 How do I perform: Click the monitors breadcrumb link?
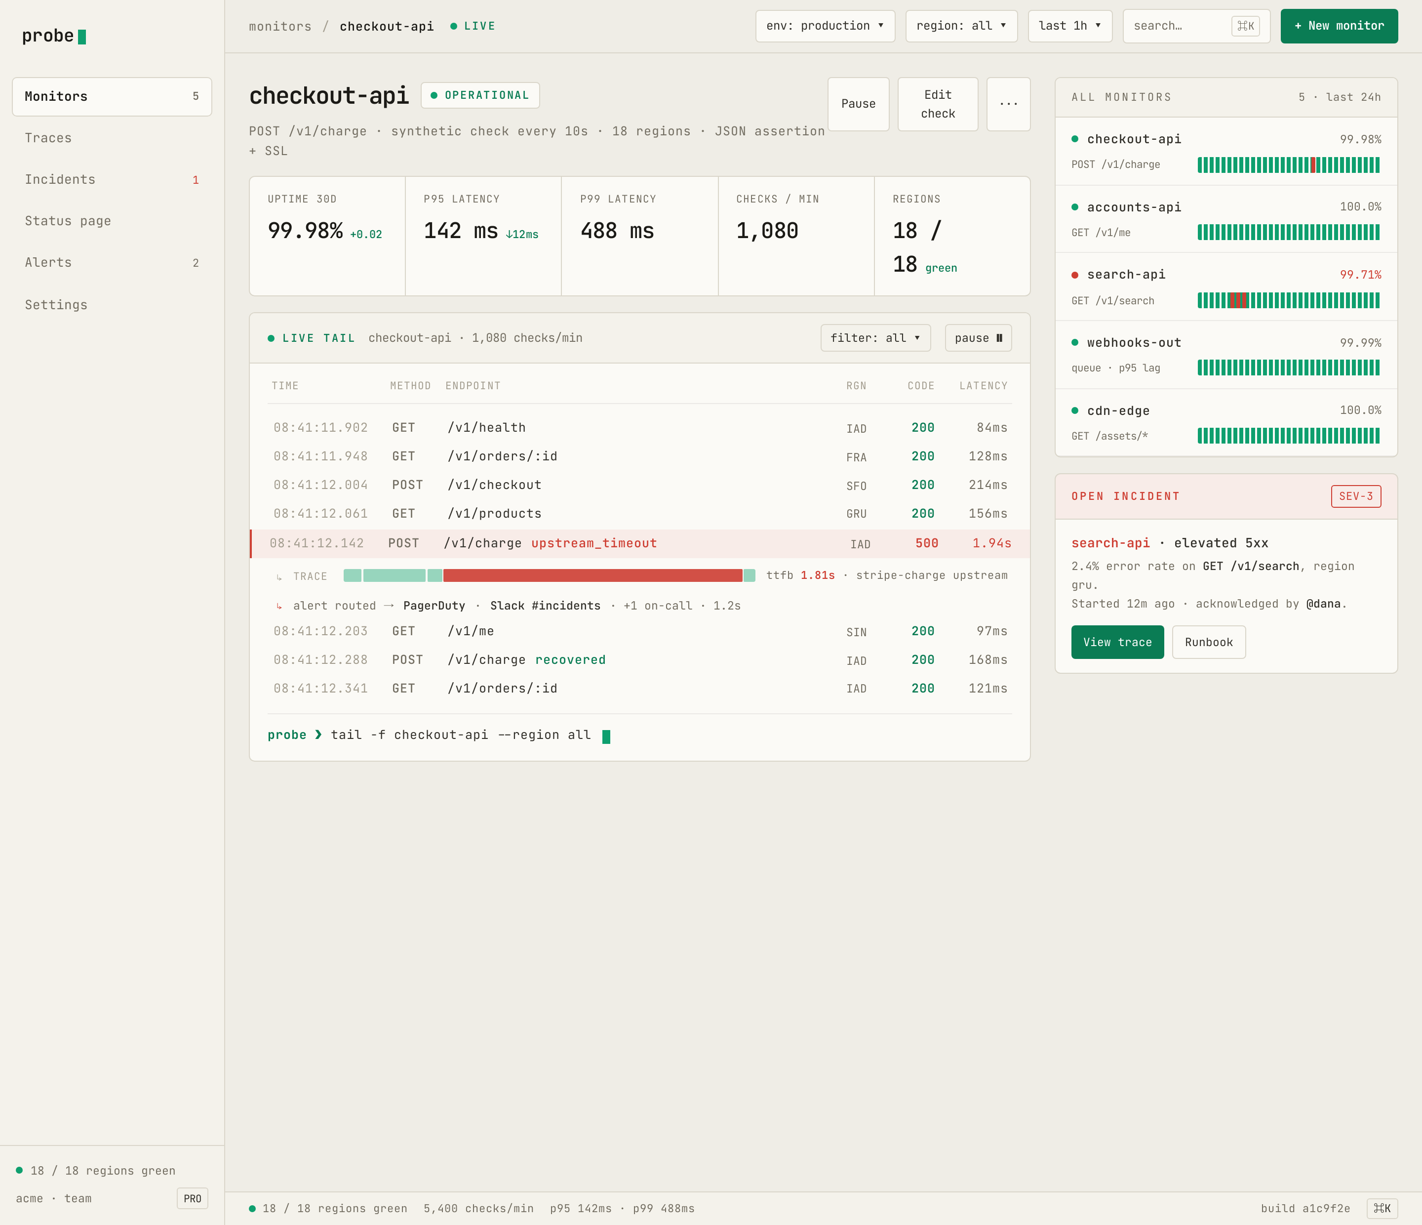(280, 26)
